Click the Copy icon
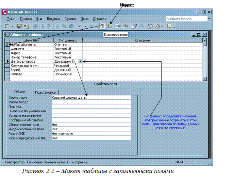The width and height of the screenshot is (233, 178). (x=65, y=26)
